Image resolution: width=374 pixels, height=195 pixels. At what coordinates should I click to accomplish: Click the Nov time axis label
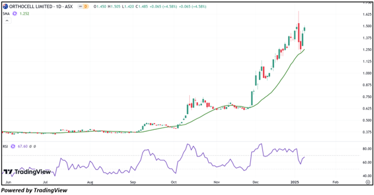[216, 182]
